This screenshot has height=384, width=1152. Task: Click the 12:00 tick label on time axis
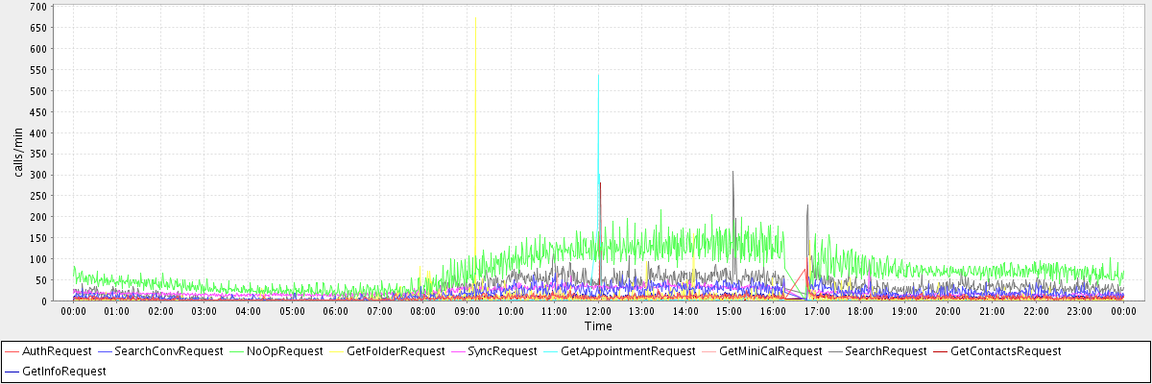(598, 311)
